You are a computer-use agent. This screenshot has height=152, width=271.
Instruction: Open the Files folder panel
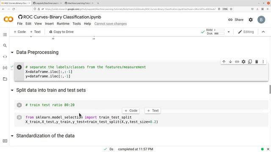(x=5, y=79)
